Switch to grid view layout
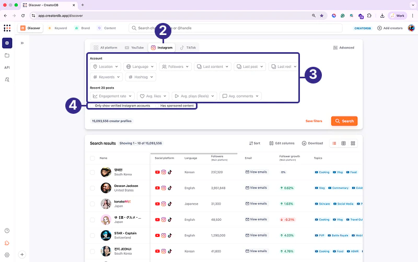The width and height of the screenshot is (418, 262). [x=353, y=143]
